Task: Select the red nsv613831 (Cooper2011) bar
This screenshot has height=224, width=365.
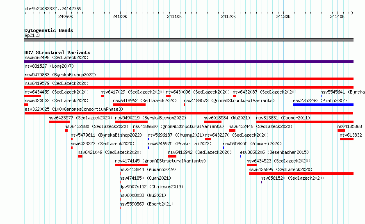Action: (x=305, y=122)
